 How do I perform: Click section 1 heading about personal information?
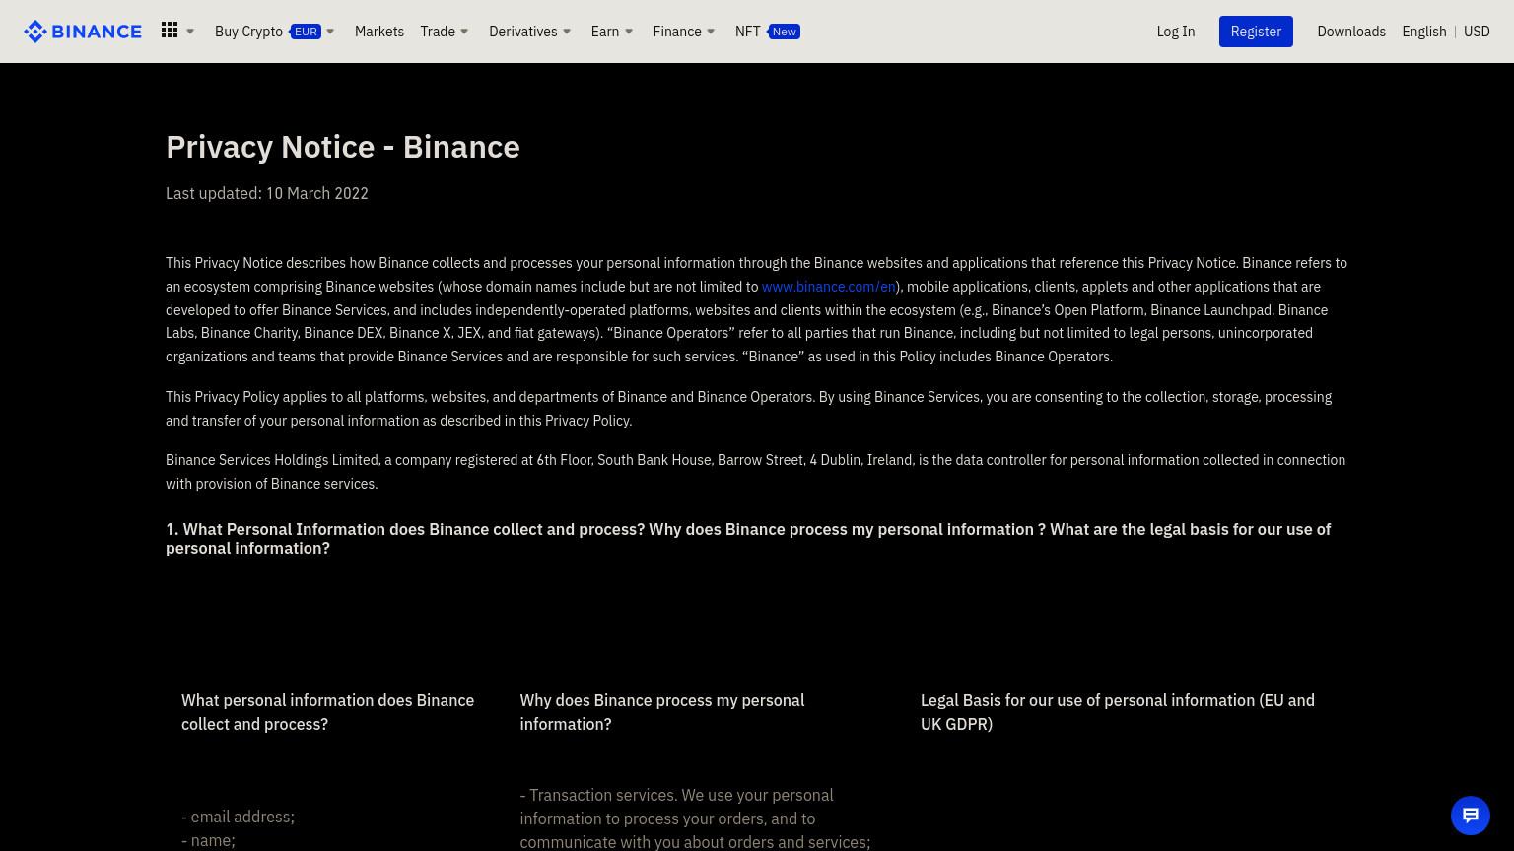tap(757, 538)
